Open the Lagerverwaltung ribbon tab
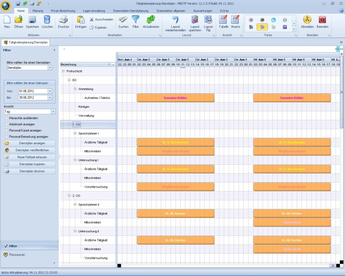This screenshot has height=276, width=345. (x=94, y=10)
